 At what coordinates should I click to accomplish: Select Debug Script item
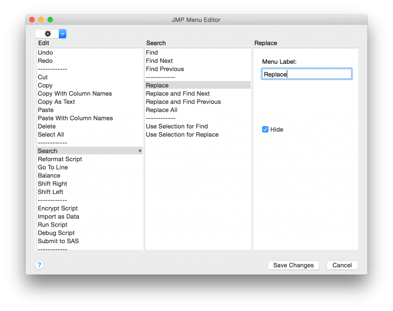56,233
